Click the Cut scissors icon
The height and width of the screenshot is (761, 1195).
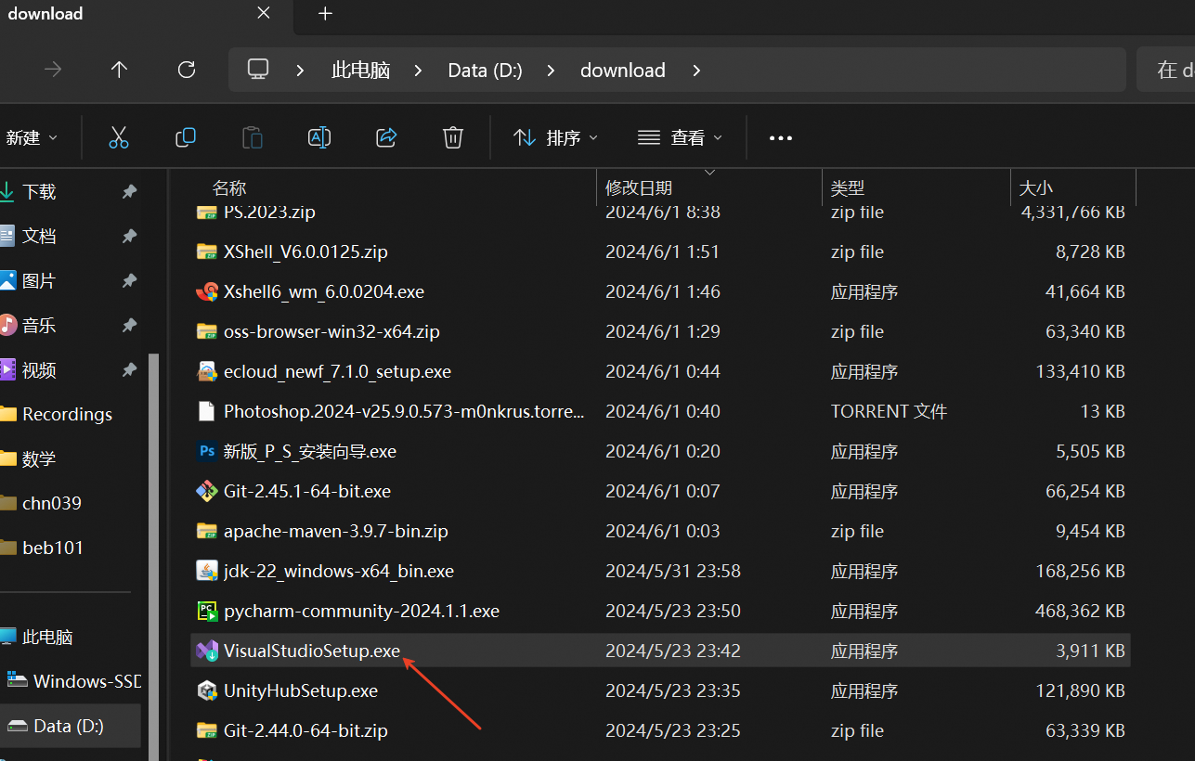[118, 137]
